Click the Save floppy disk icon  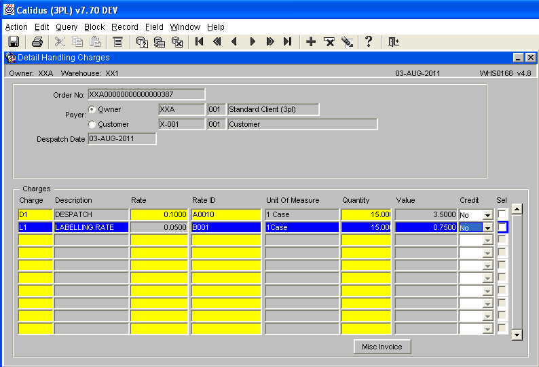point(14,42)
